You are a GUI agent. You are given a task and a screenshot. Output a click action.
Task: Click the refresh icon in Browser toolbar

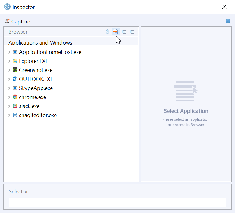click(x=108, y=32)
